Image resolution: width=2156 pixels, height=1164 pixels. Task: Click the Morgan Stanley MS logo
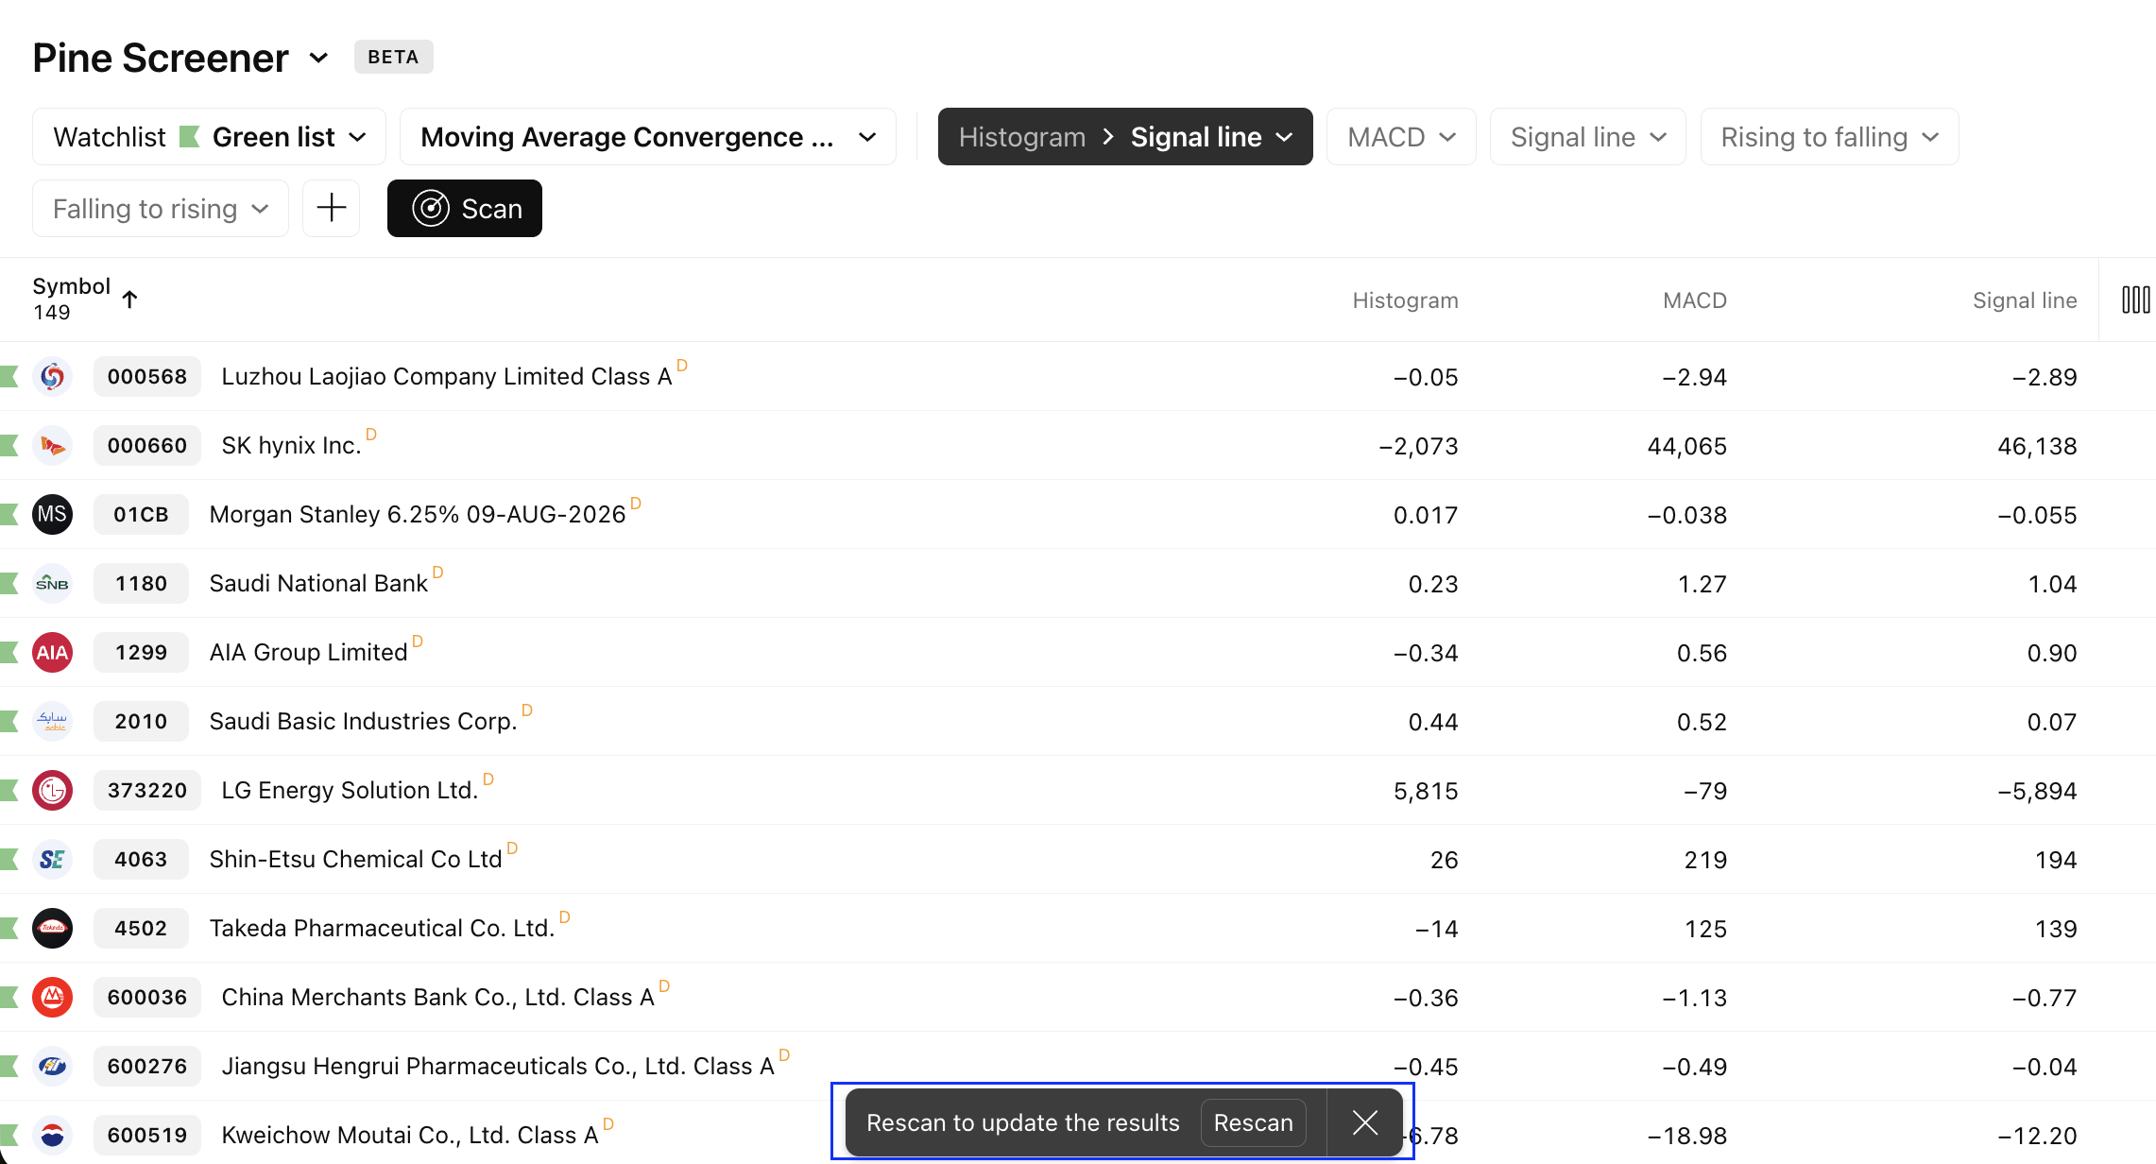tap(52, 514)
